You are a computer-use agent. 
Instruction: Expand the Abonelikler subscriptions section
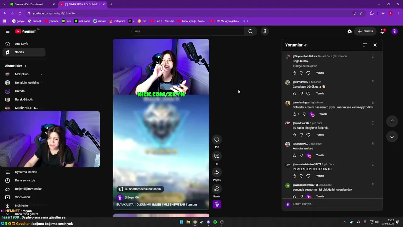[x=16, y=66]
